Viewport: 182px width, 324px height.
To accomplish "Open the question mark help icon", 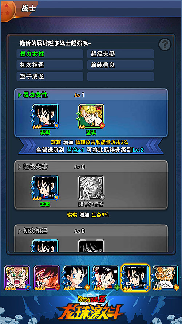I will pos(165,44).
